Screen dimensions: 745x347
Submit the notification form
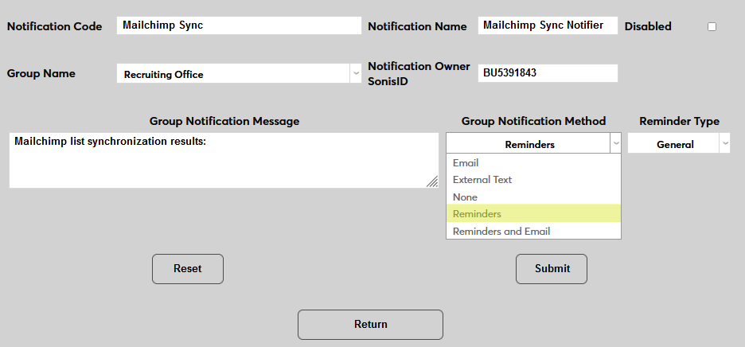coord(552,269)
